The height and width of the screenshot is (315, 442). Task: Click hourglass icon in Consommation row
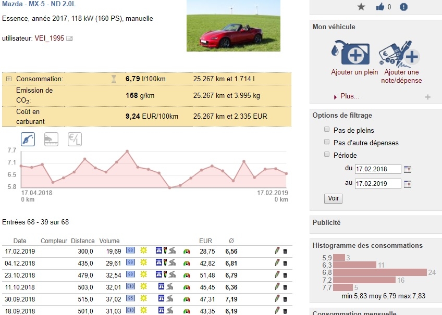click(x=114, y=79)
